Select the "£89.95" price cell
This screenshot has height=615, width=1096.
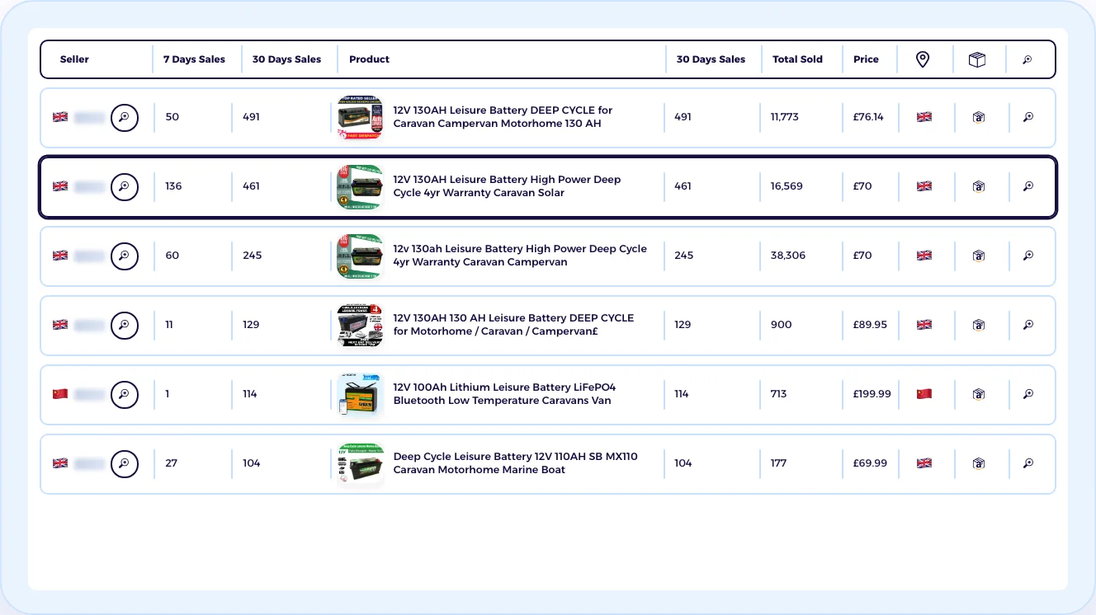tap(870, 325)
